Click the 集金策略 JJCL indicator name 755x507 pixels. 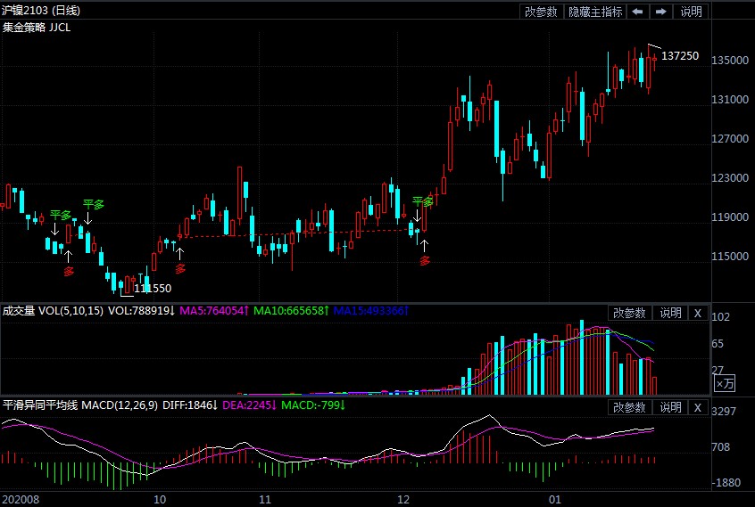point(37,28)
